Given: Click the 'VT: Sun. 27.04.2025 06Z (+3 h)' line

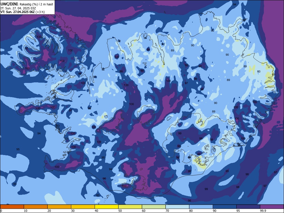Looking at the screenshot, I should tap(22, 12).
